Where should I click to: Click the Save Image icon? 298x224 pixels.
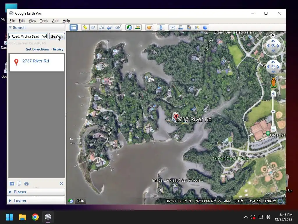(x=189, y=27)
